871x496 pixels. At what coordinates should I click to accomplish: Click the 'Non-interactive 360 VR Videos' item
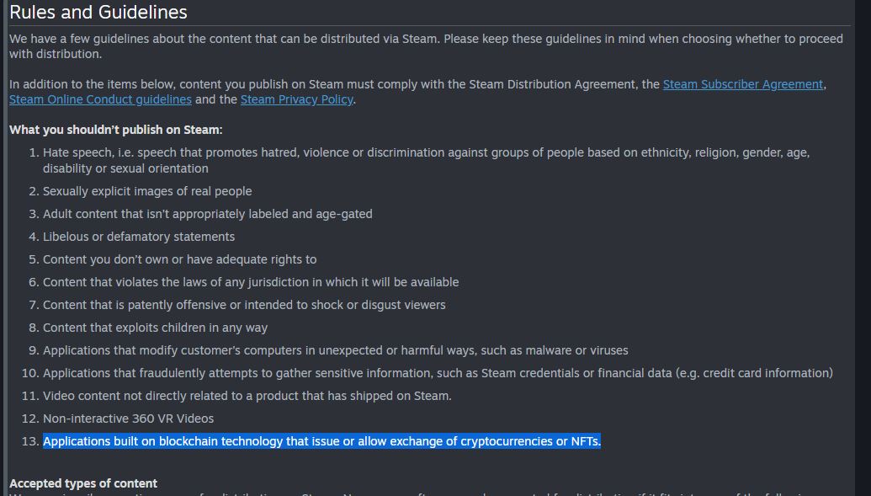128,419
